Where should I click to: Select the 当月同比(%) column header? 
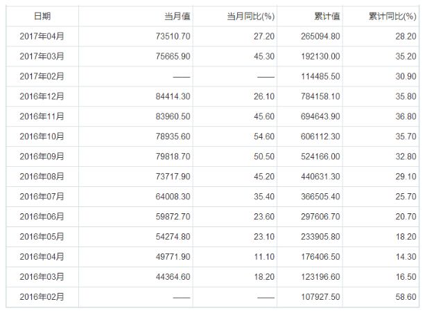[251, 16]
